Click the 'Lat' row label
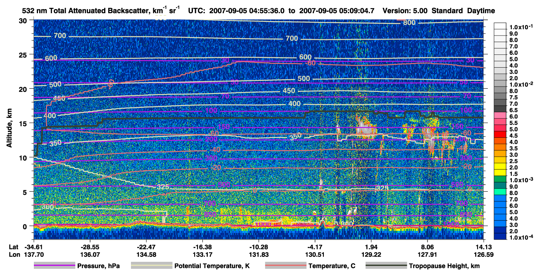537x275 pixels. pos(14,247)
